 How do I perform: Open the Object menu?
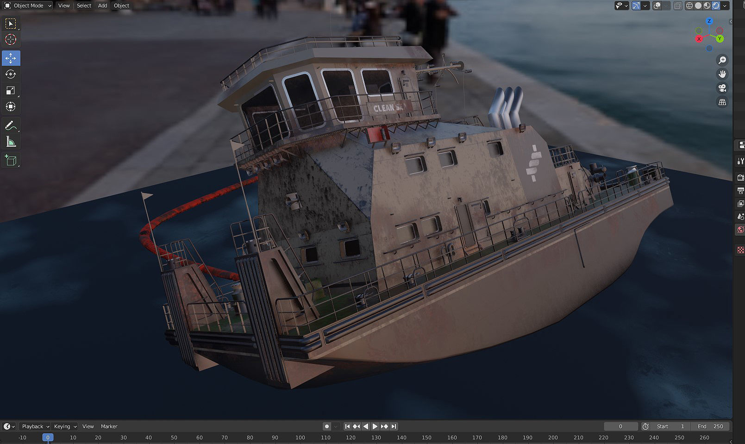tap(122, 6)
